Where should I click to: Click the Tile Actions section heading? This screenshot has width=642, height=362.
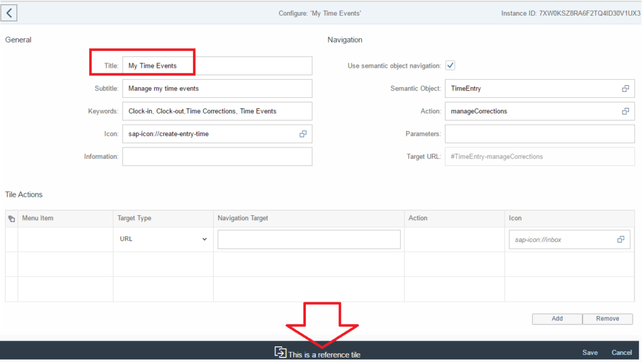point(24,194)
